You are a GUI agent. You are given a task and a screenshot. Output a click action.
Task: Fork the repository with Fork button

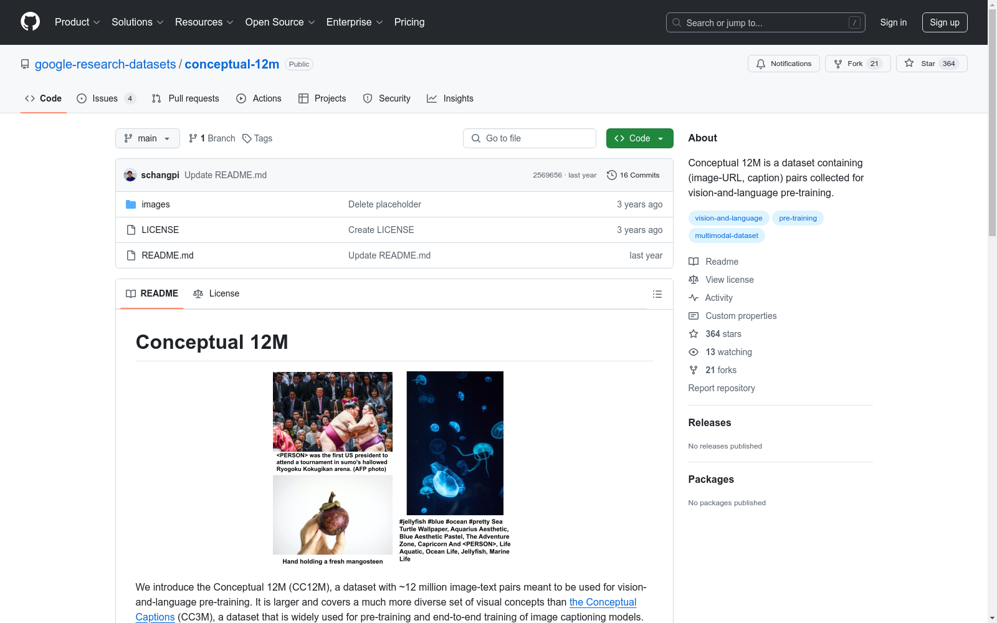point(858,64)
